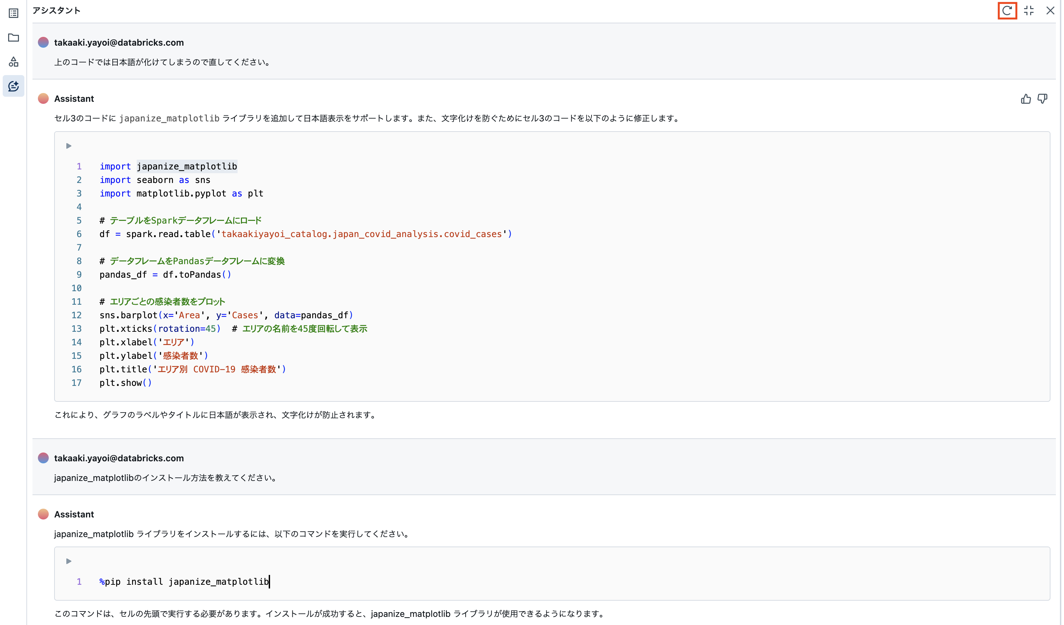Image resolution: width=1064 pixels, height=625 pixels.
Task: Open the notebook table of contents panel
Action: (x=13, y=14)
